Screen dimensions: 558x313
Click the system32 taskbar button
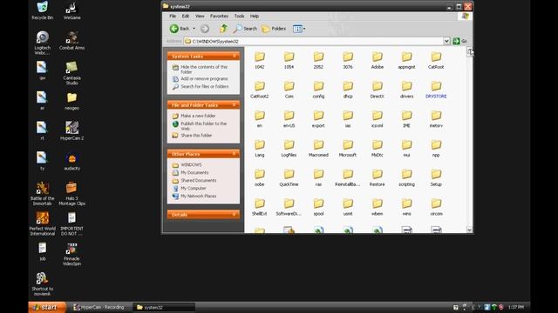(164, 307)
